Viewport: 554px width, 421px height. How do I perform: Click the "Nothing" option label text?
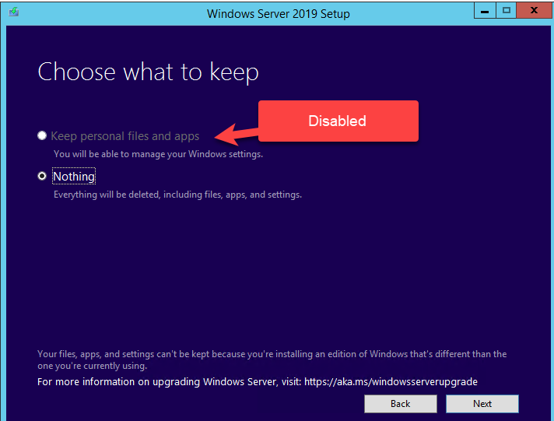click(x=74, y=177)
